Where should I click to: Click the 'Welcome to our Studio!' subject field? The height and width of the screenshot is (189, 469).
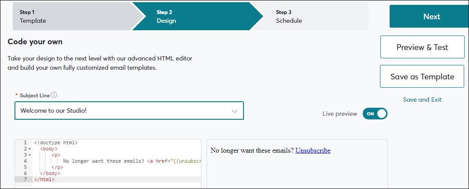(123, 111)
